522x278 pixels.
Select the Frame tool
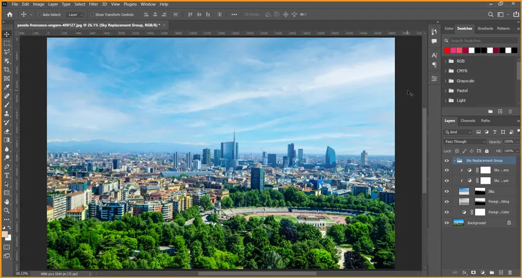pos(7,79)
